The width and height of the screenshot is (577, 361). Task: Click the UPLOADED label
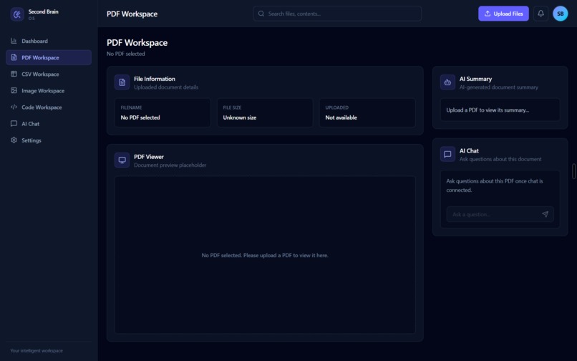click(x=336, y=107)
